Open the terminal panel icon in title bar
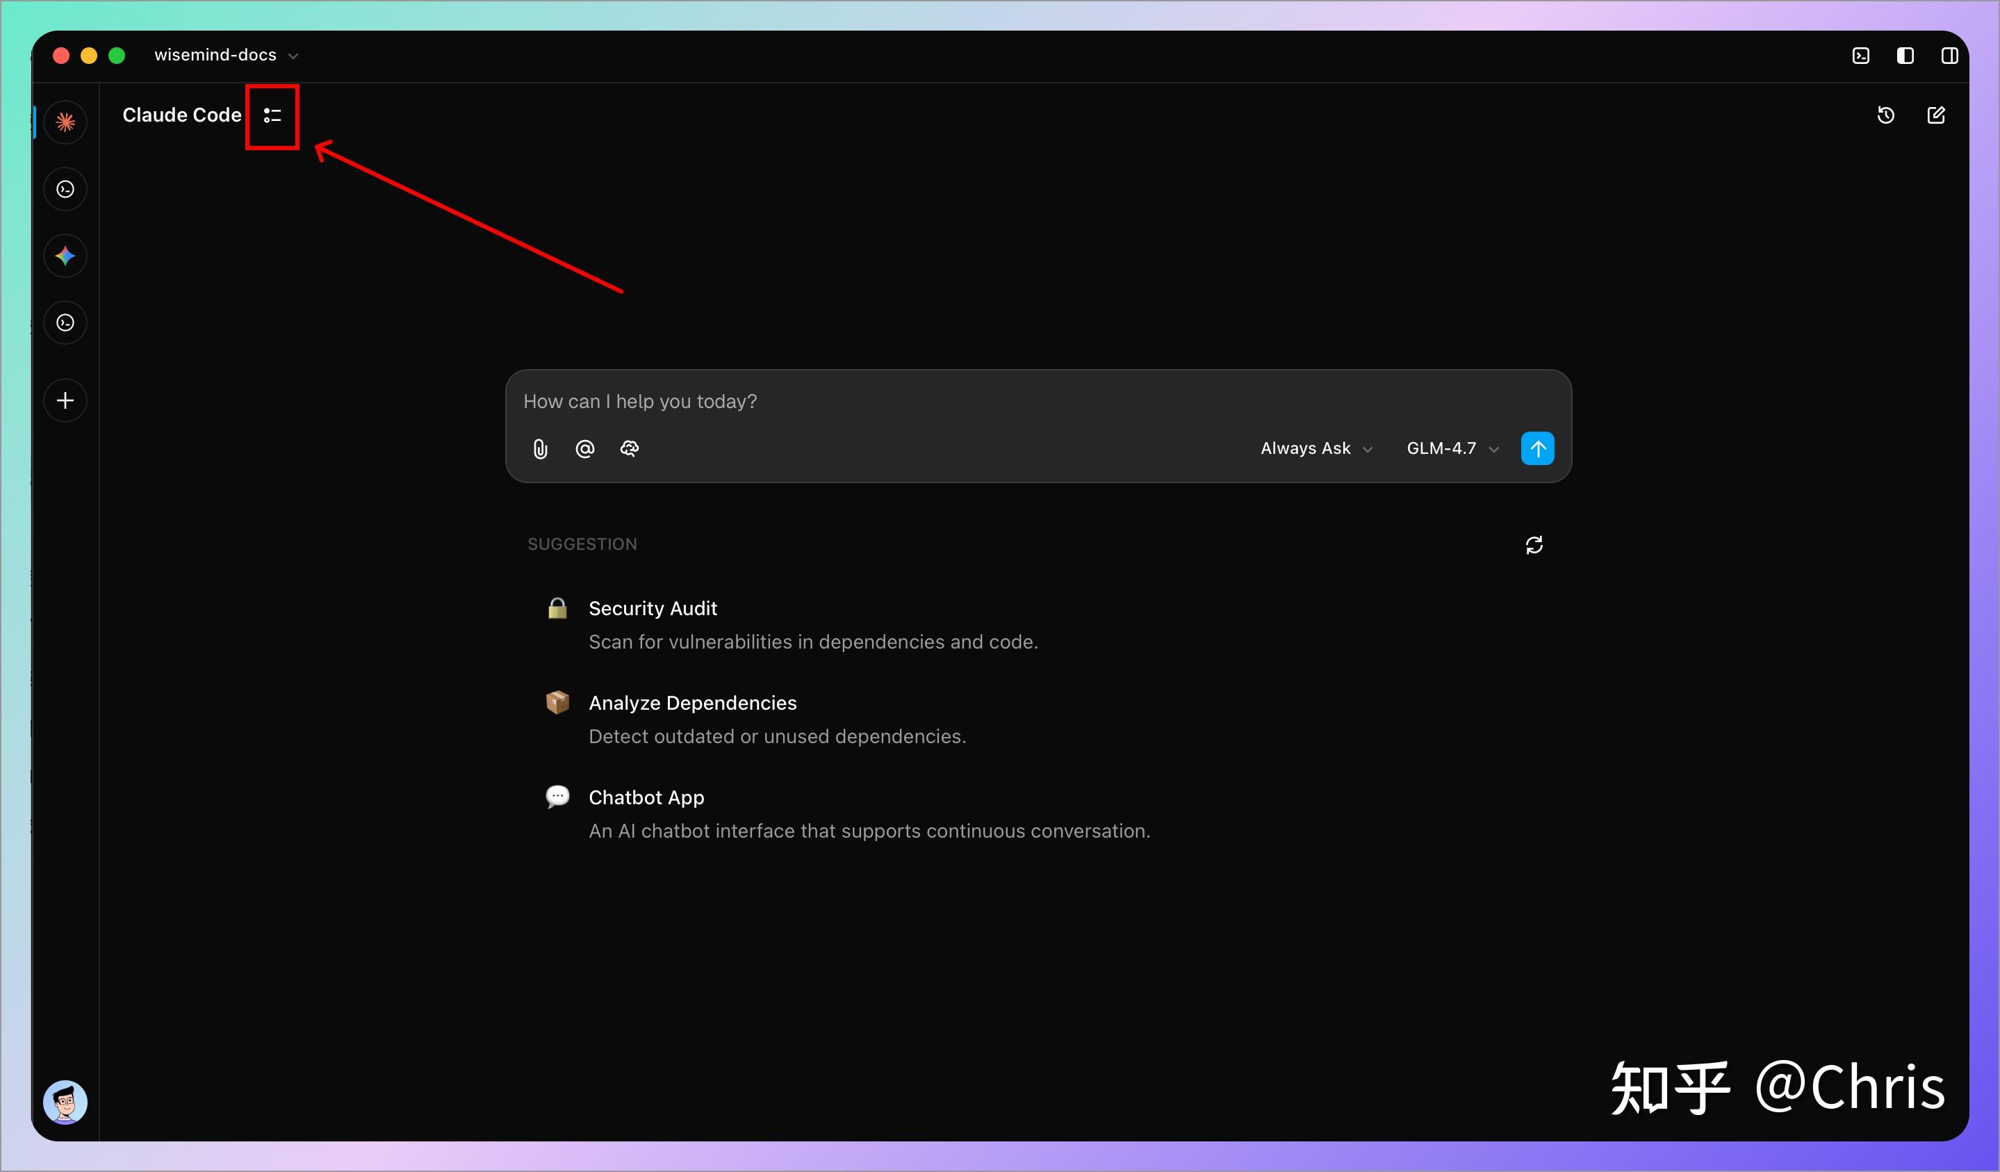The width and height of the screenshot is (2000, 1172). (1860, 56)
